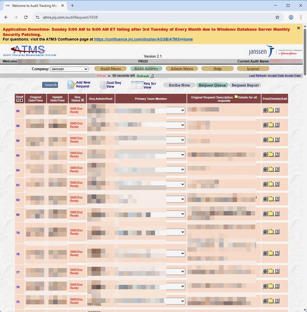307x312 pixels.
Task: Print request 77 using printer icon
Action: tap(265, 271)
